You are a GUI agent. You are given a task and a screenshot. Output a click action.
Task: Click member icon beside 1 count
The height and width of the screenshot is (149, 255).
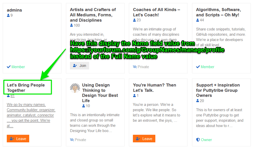tap(134, 96)
